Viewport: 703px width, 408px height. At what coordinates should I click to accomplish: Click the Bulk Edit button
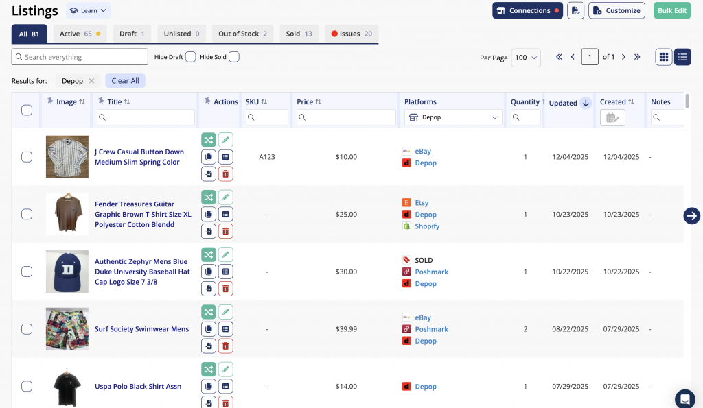coord(671,11)
